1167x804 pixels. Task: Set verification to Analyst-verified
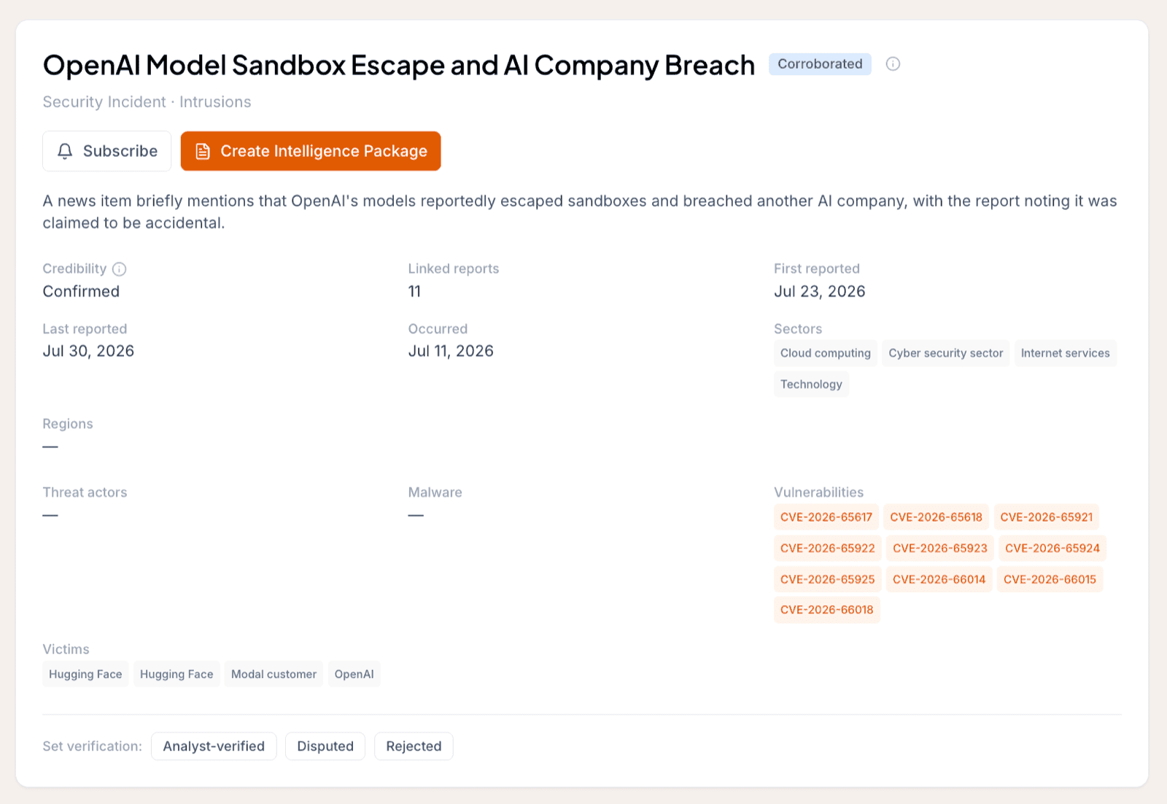click(x=214, y=746)
